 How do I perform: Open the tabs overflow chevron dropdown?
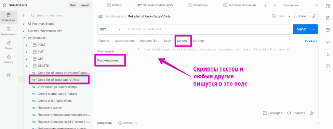point(274,5)
